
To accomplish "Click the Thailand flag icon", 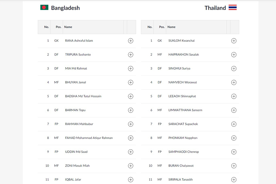I will click(x=232, y=7).
